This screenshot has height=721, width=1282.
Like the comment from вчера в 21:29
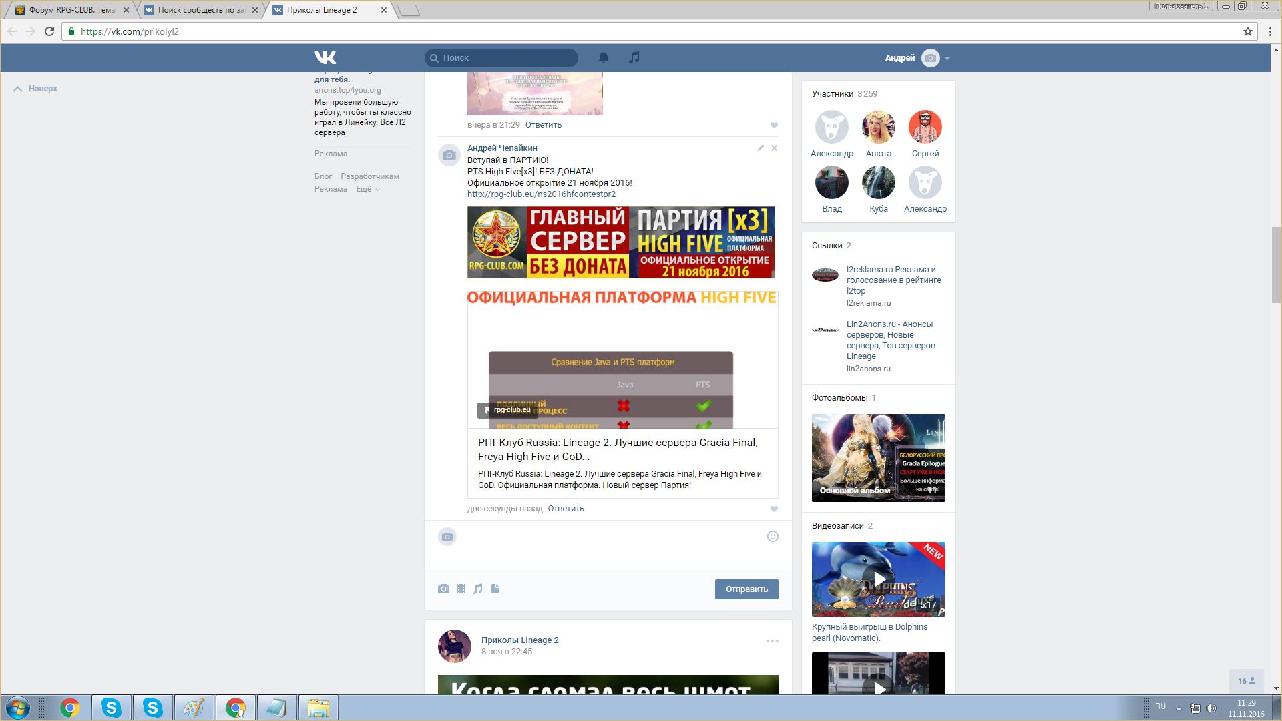tap(774, 125)
